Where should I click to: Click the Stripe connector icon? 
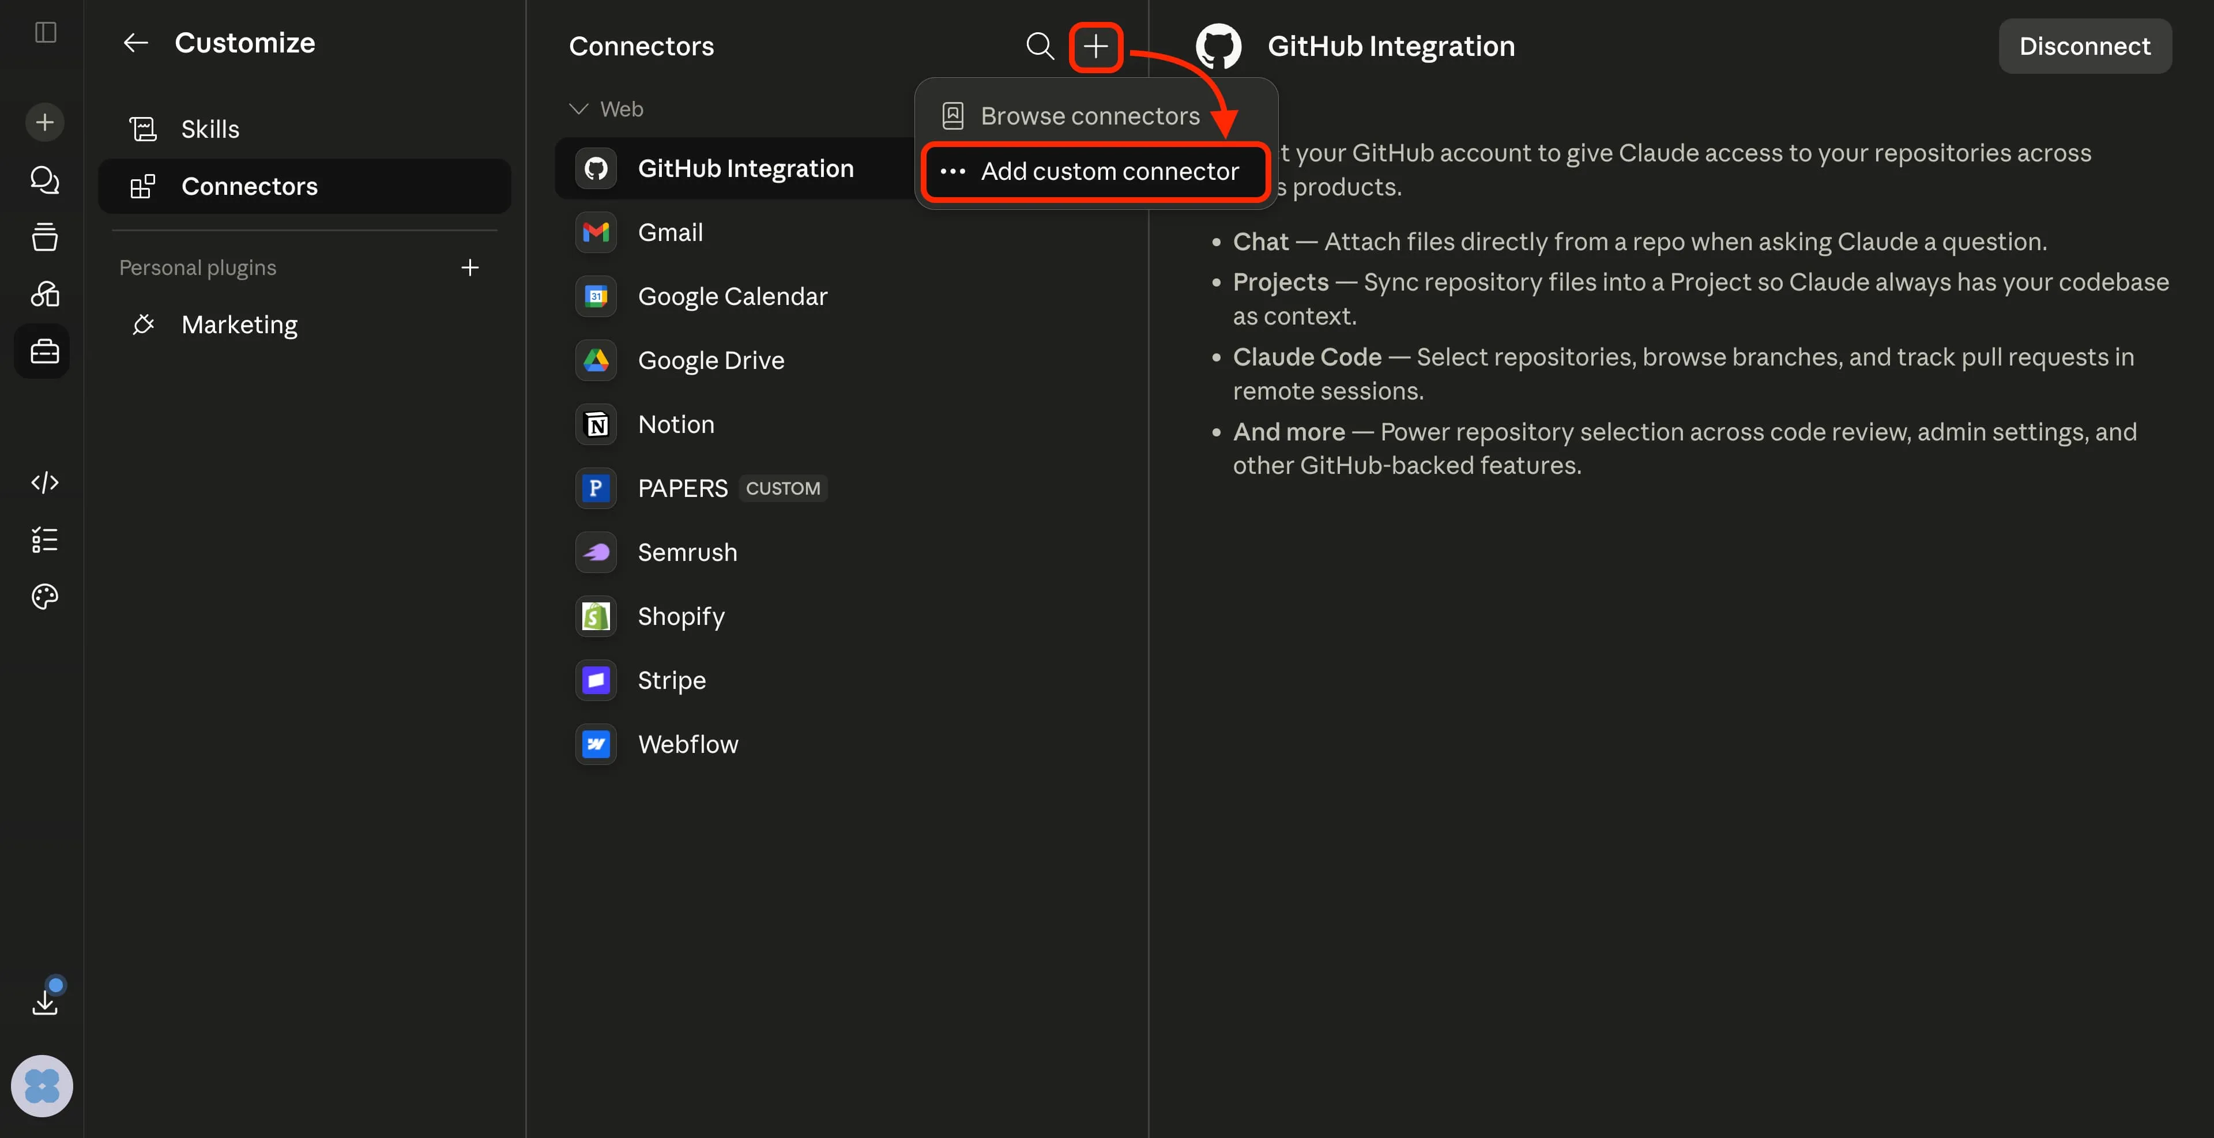pos(596,681)
